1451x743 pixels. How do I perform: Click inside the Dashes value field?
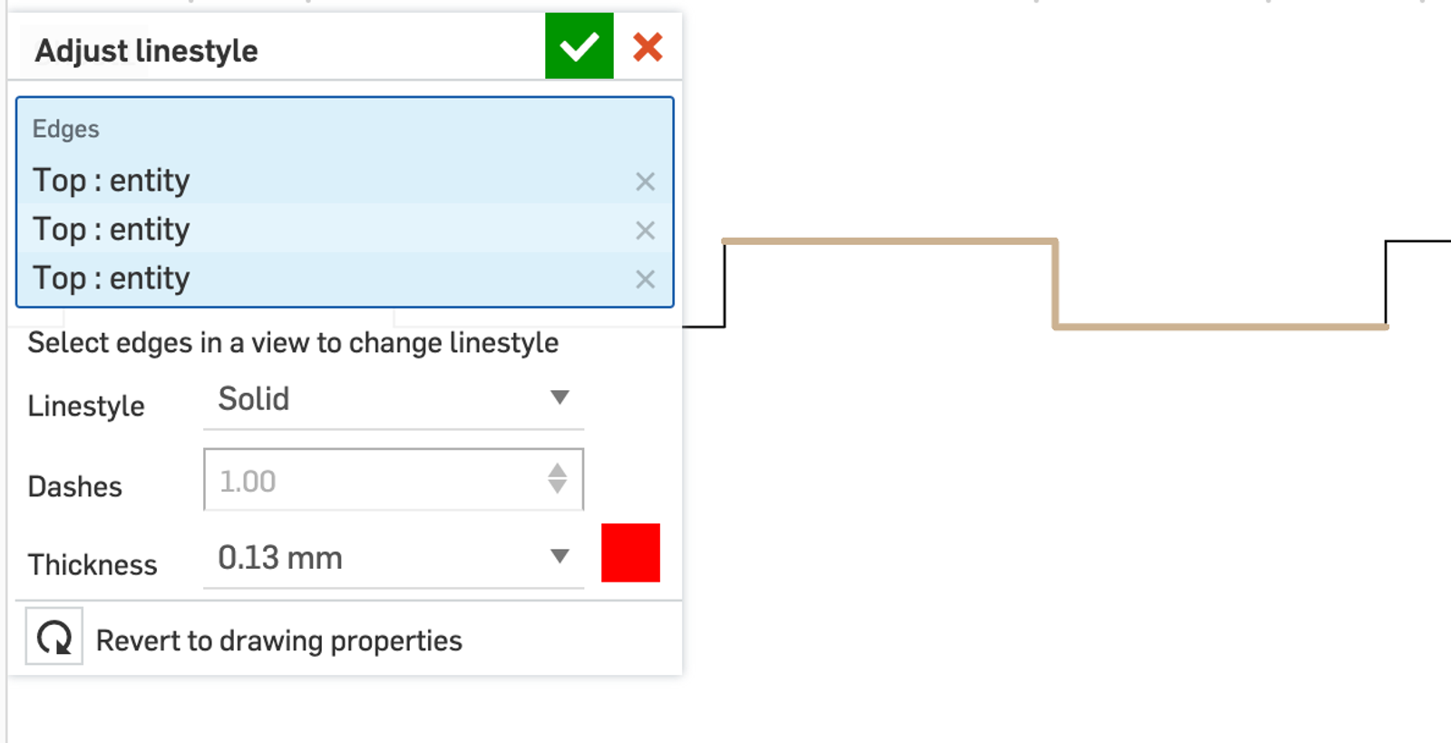pyautogui.click(x=363, y=481)
